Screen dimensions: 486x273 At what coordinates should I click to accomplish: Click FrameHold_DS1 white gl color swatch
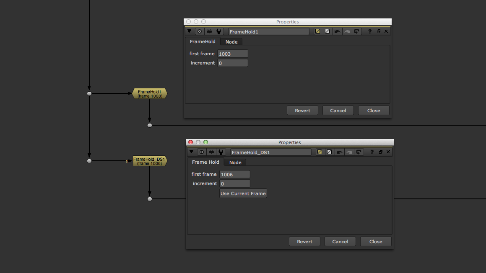click(x=330, y=152)
